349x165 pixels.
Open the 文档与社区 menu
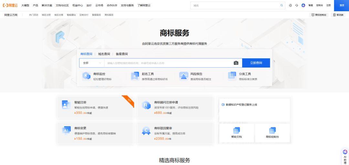(x=62, y=5)
